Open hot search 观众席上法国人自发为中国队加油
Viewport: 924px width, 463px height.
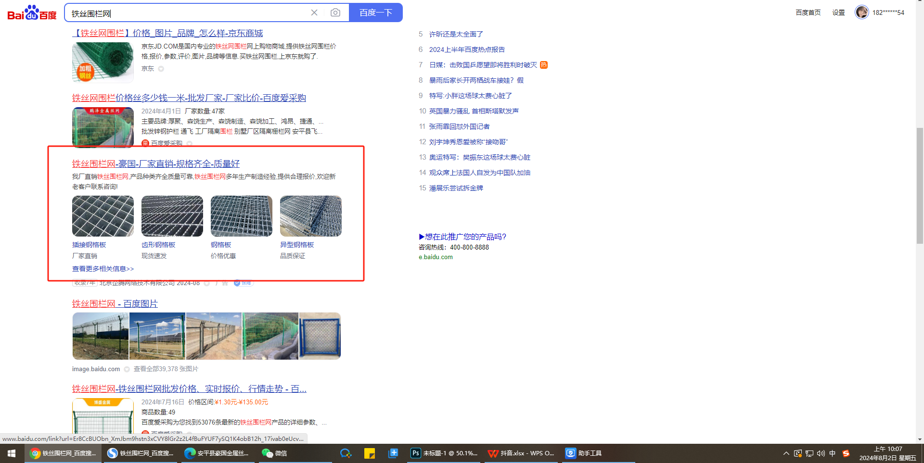pos(480,173)
